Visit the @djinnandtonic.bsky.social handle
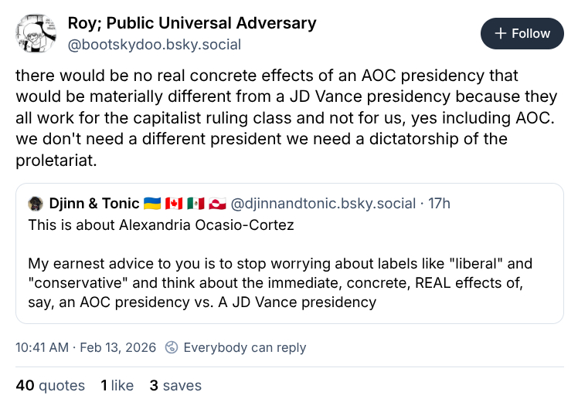Screen dimensions: 578x402 point(321,204)
